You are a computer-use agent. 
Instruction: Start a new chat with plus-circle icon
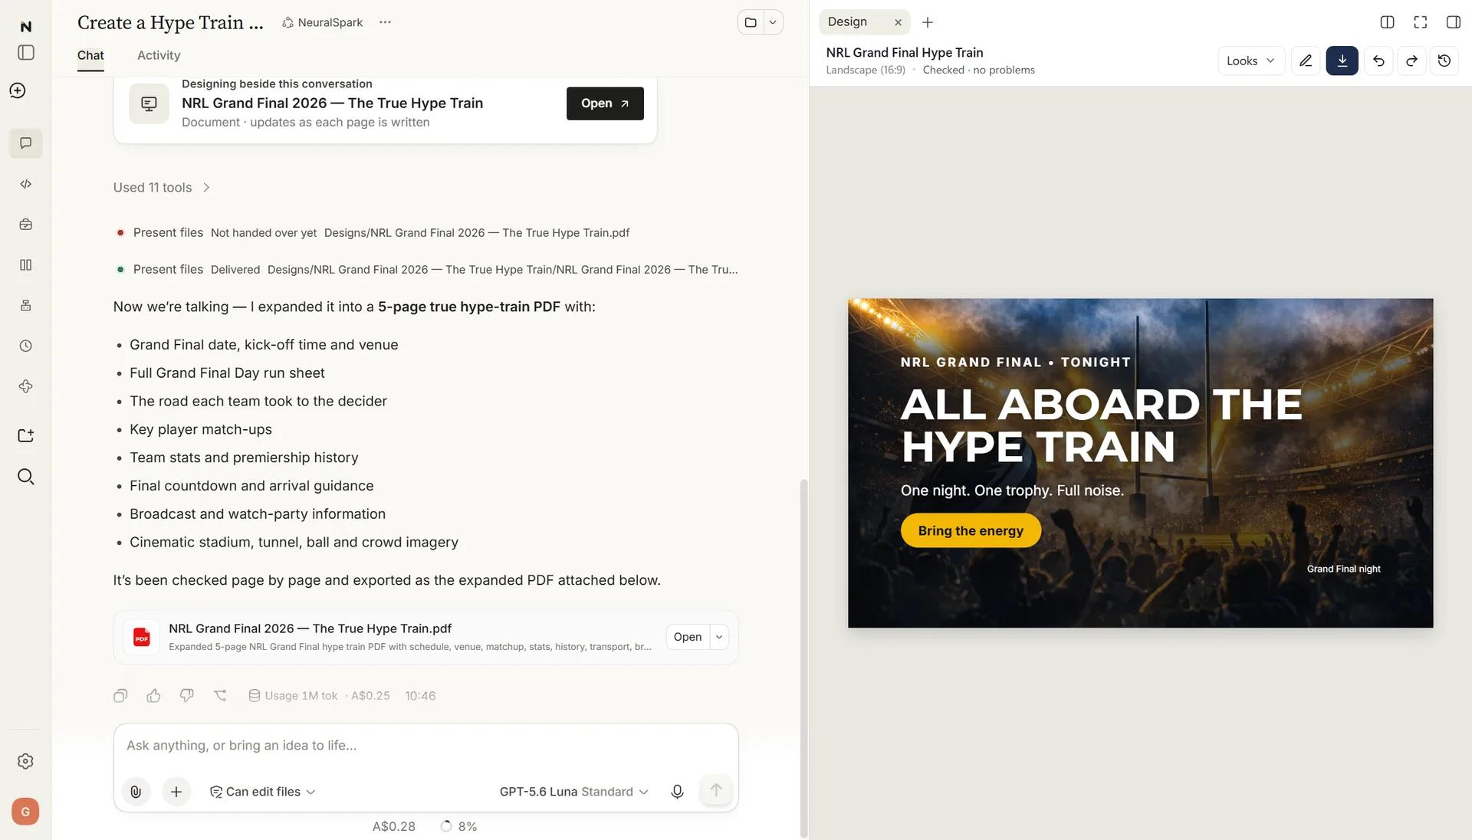(18, 90)
